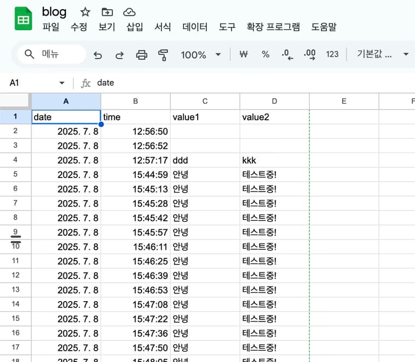Check the cloud save status icon

click(129, 12)
